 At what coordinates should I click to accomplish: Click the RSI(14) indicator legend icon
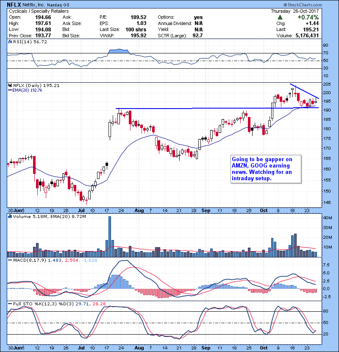(x=10, y=42)
